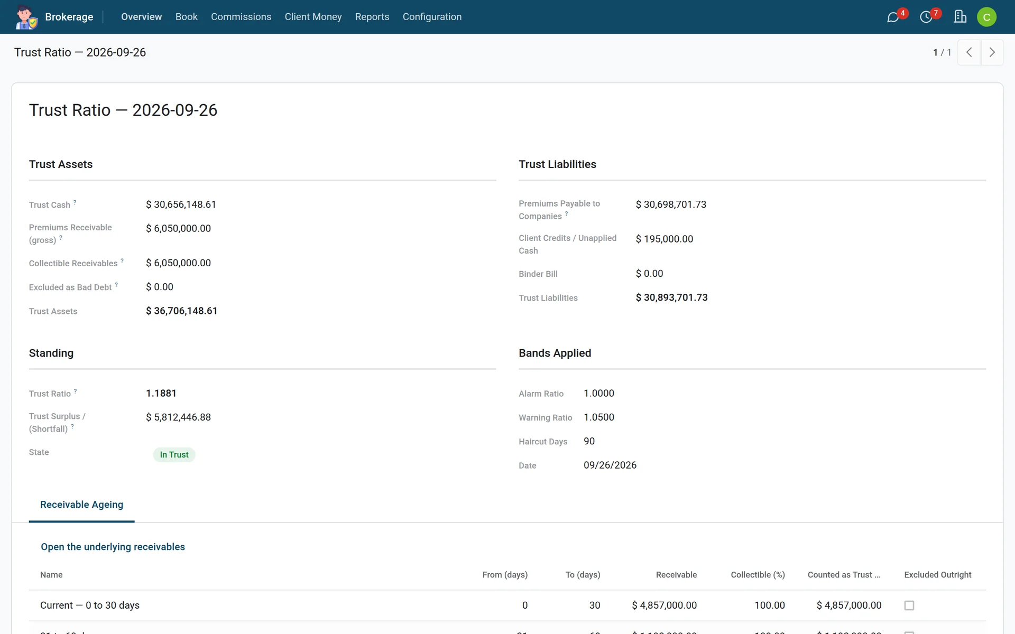Open the Book menu
The height and width of the screenshot is (634, 1015).
[187, 17]
